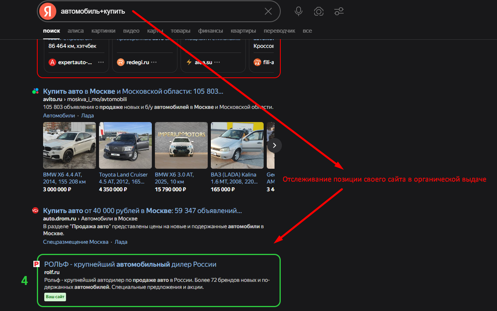Open the Автомобили sublink under Avito
Image resolution: width=497 pixels, height=311 pixels.
(59, 115)
